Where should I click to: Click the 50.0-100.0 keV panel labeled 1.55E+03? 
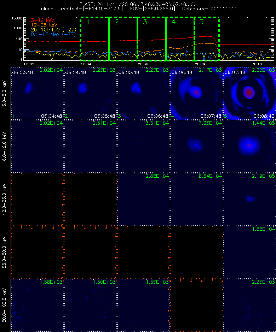click(x=143, y=305)
